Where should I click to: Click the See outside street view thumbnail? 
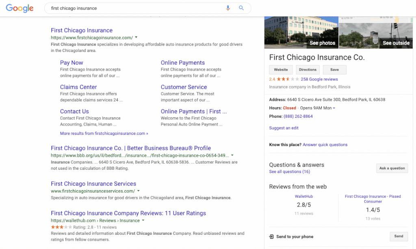point(376,35)
